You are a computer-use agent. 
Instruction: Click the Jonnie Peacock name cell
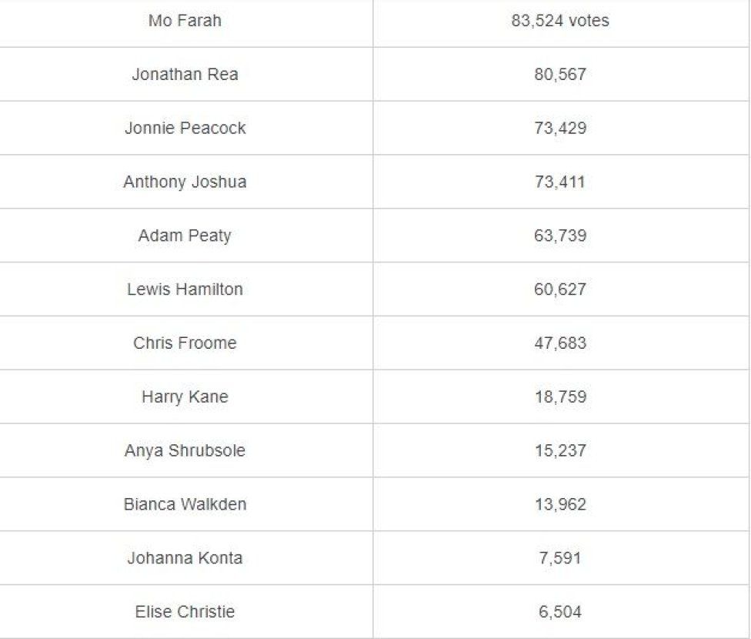pos(185,128)
